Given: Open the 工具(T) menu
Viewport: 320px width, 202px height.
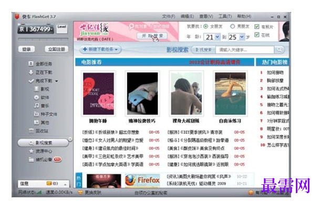Looking at the screenshot, I should [x=225, y=16].
